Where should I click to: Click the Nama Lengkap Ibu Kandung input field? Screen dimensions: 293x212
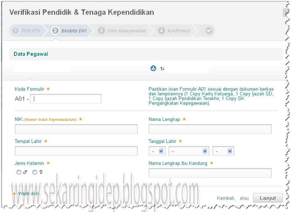pos(210,173)
